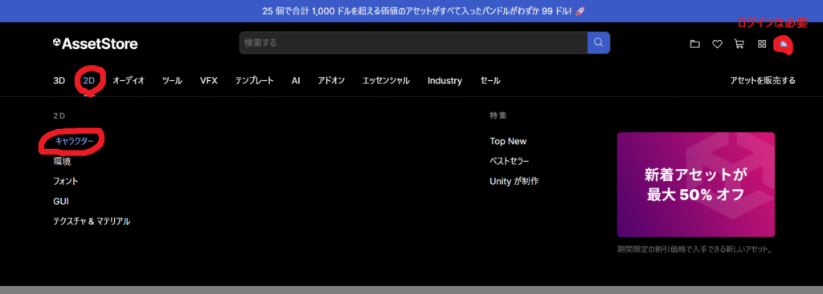The image size is (823, 294).
Task: Open the AI category menu
Action: tap(296, 81)
